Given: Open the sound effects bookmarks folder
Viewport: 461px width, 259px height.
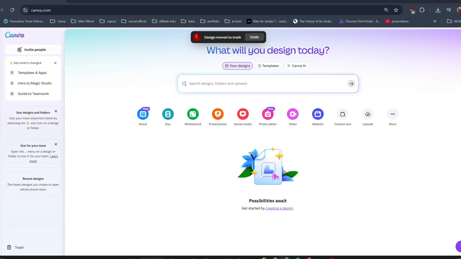Looking at the screenshot, I should click(x=134, y=21).
